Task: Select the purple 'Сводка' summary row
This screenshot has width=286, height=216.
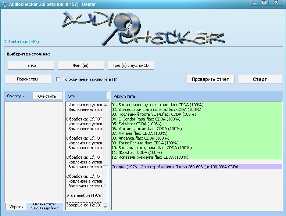Action: [x=175, y=167]
